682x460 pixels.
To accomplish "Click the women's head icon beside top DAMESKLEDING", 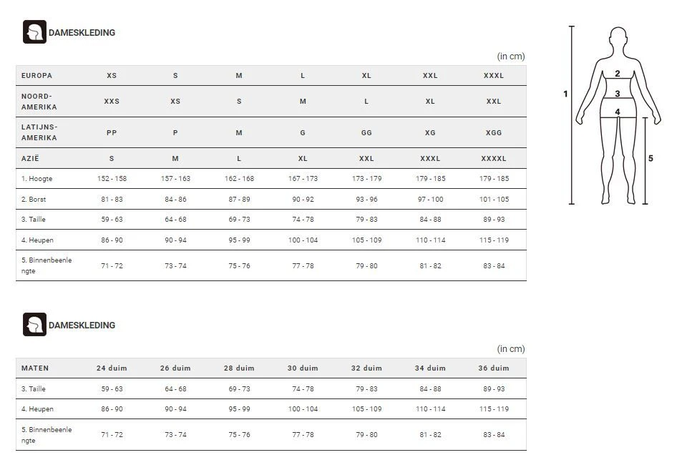I will point(34,32).
